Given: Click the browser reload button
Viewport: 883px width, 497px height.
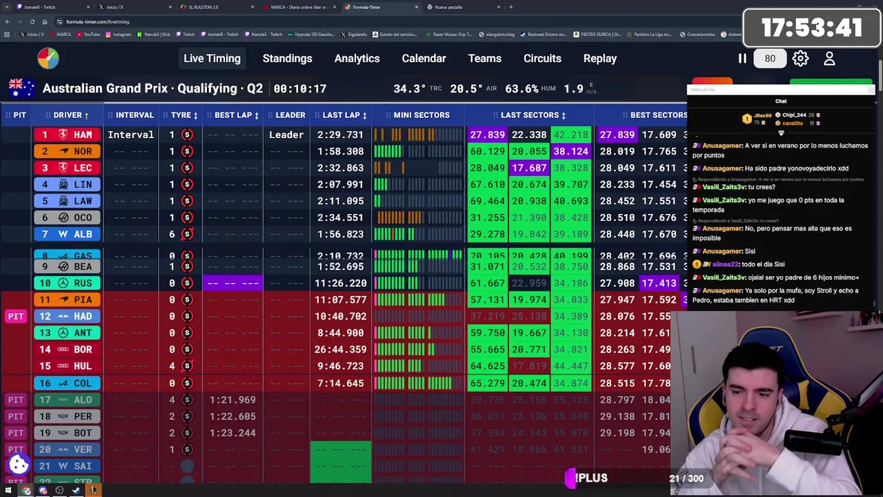Looking at the screenshot, I should [x=32, y=21].
